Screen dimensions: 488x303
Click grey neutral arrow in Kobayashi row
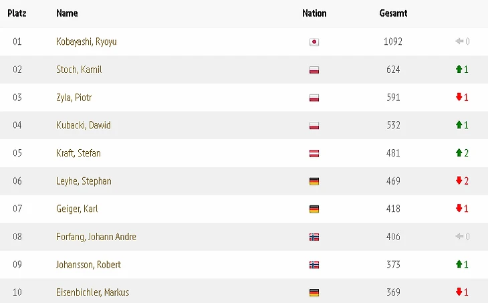tap(459, 41)
